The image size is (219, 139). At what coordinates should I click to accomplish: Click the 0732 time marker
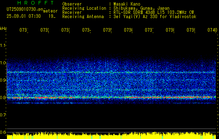tap(45, 30)
